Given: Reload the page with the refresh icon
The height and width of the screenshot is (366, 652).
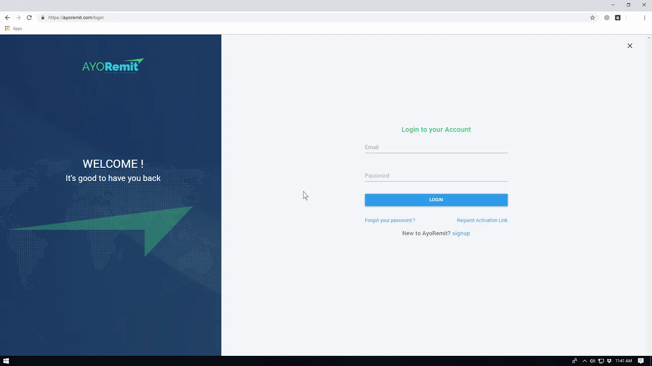Looking at the screenshot, I should click(29, 17).
